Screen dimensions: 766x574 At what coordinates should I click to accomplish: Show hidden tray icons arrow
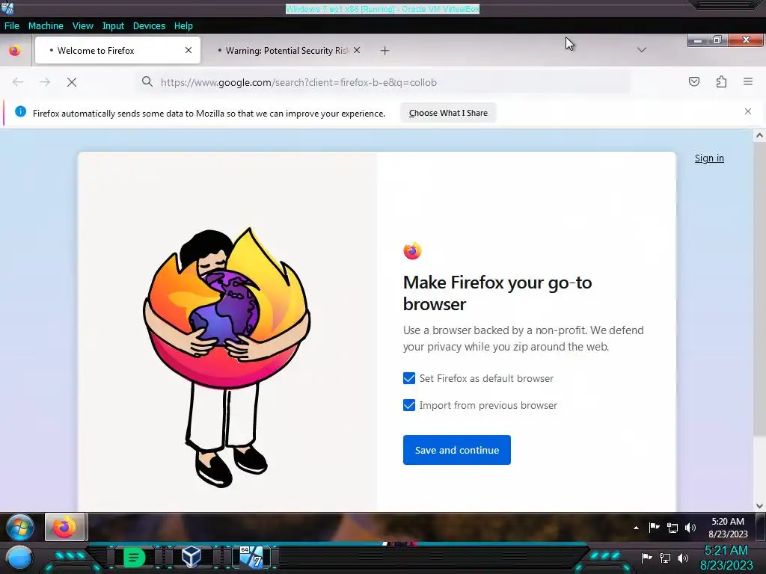tap(636, 528)
